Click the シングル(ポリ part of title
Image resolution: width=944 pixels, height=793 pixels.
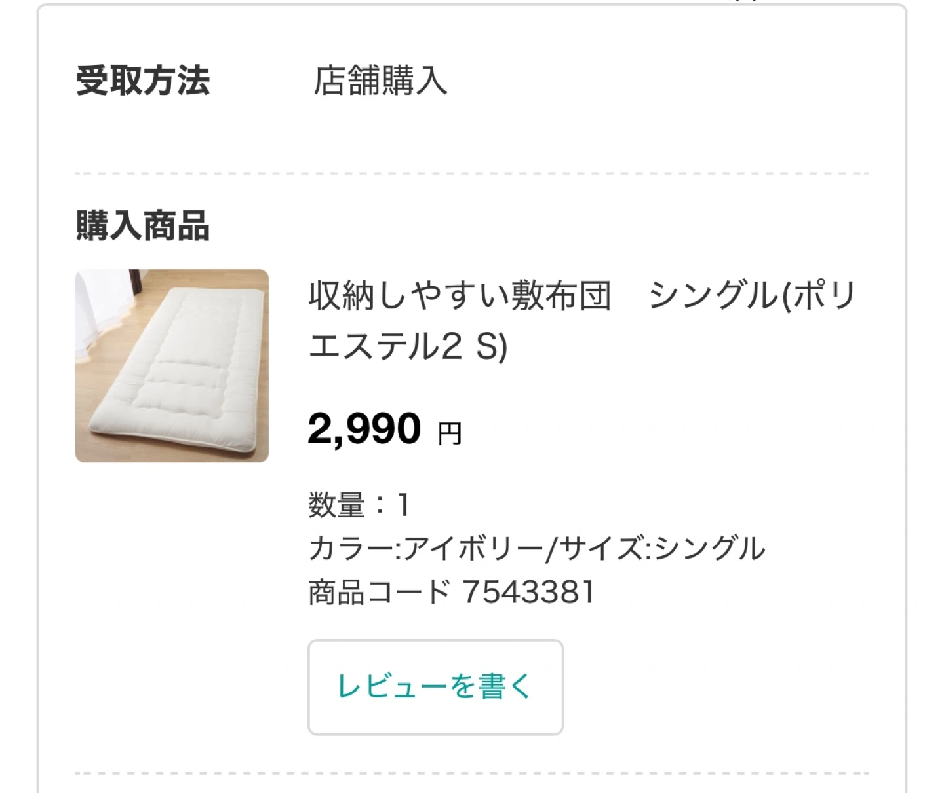753,296
